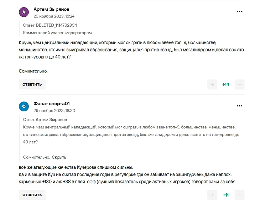Click the 16:30 comment timestamp
This screenshot has height=203, width=260.
click(54, 111)
